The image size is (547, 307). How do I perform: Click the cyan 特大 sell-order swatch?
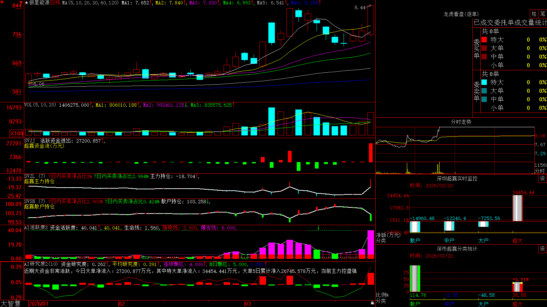(484, 82)
